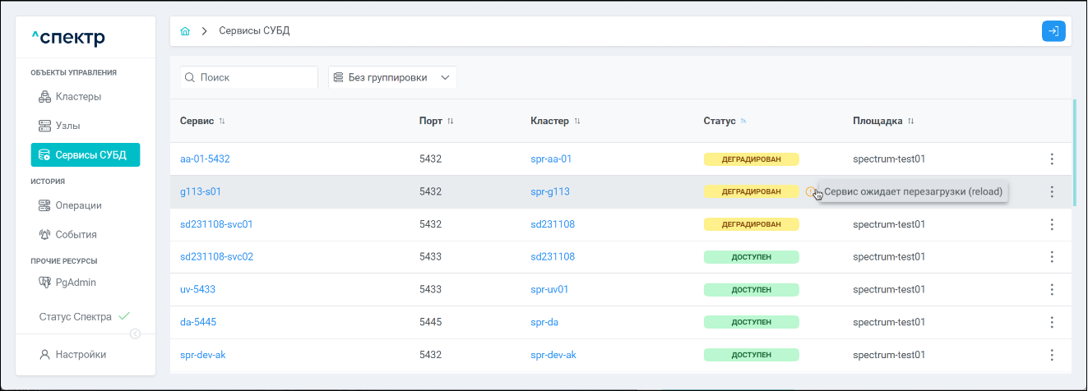Click the sort icon next to Сервис
The height and width of the screenshot is (391, 1088).
222,122
